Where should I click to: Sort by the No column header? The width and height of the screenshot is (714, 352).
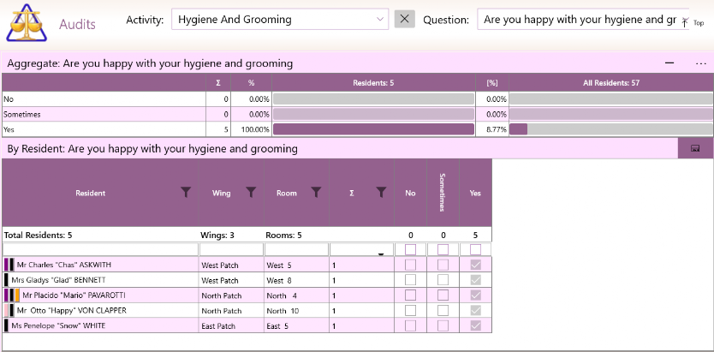[410, 193]
